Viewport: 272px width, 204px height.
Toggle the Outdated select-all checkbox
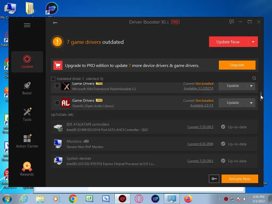click(x=53, y=79)
